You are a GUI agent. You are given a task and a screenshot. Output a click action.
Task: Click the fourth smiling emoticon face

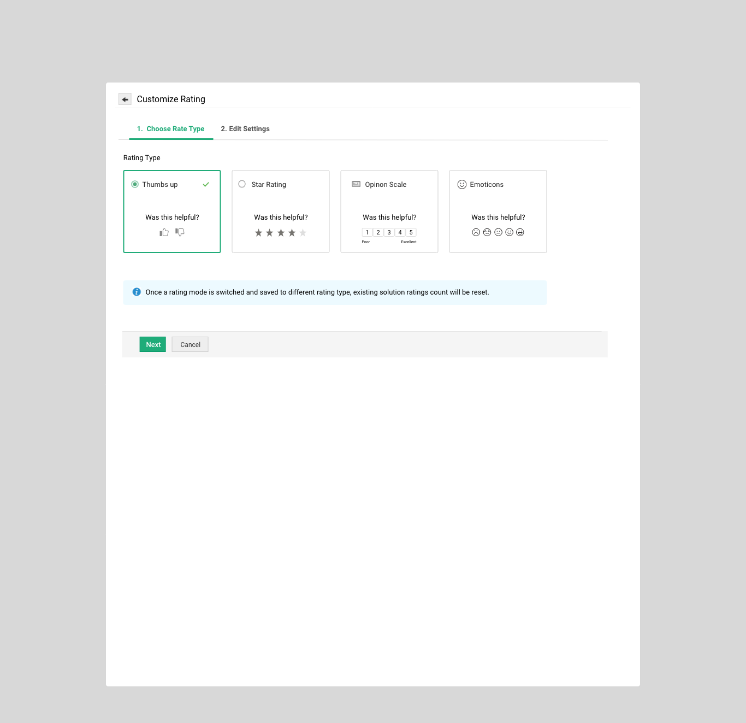[510, 232]
